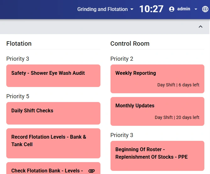Select Record Flotation Levels task card
This screenshot has height=174, width=210.
[53, 143]
